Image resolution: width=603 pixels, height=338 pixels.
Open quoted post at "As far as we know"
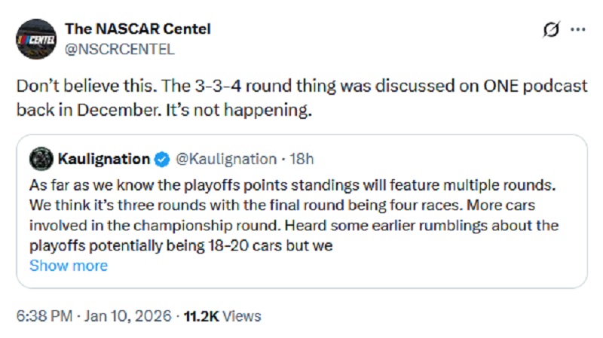coord(90,186)
